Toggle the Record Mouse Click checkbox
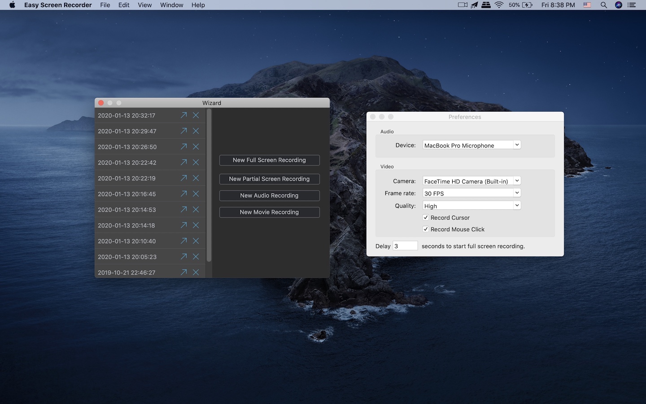The width and height of the screenshot is (646, 404). tap(426, 229)
